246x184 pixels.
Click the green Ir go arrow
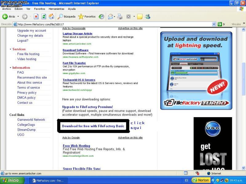[x=220, y=24]
